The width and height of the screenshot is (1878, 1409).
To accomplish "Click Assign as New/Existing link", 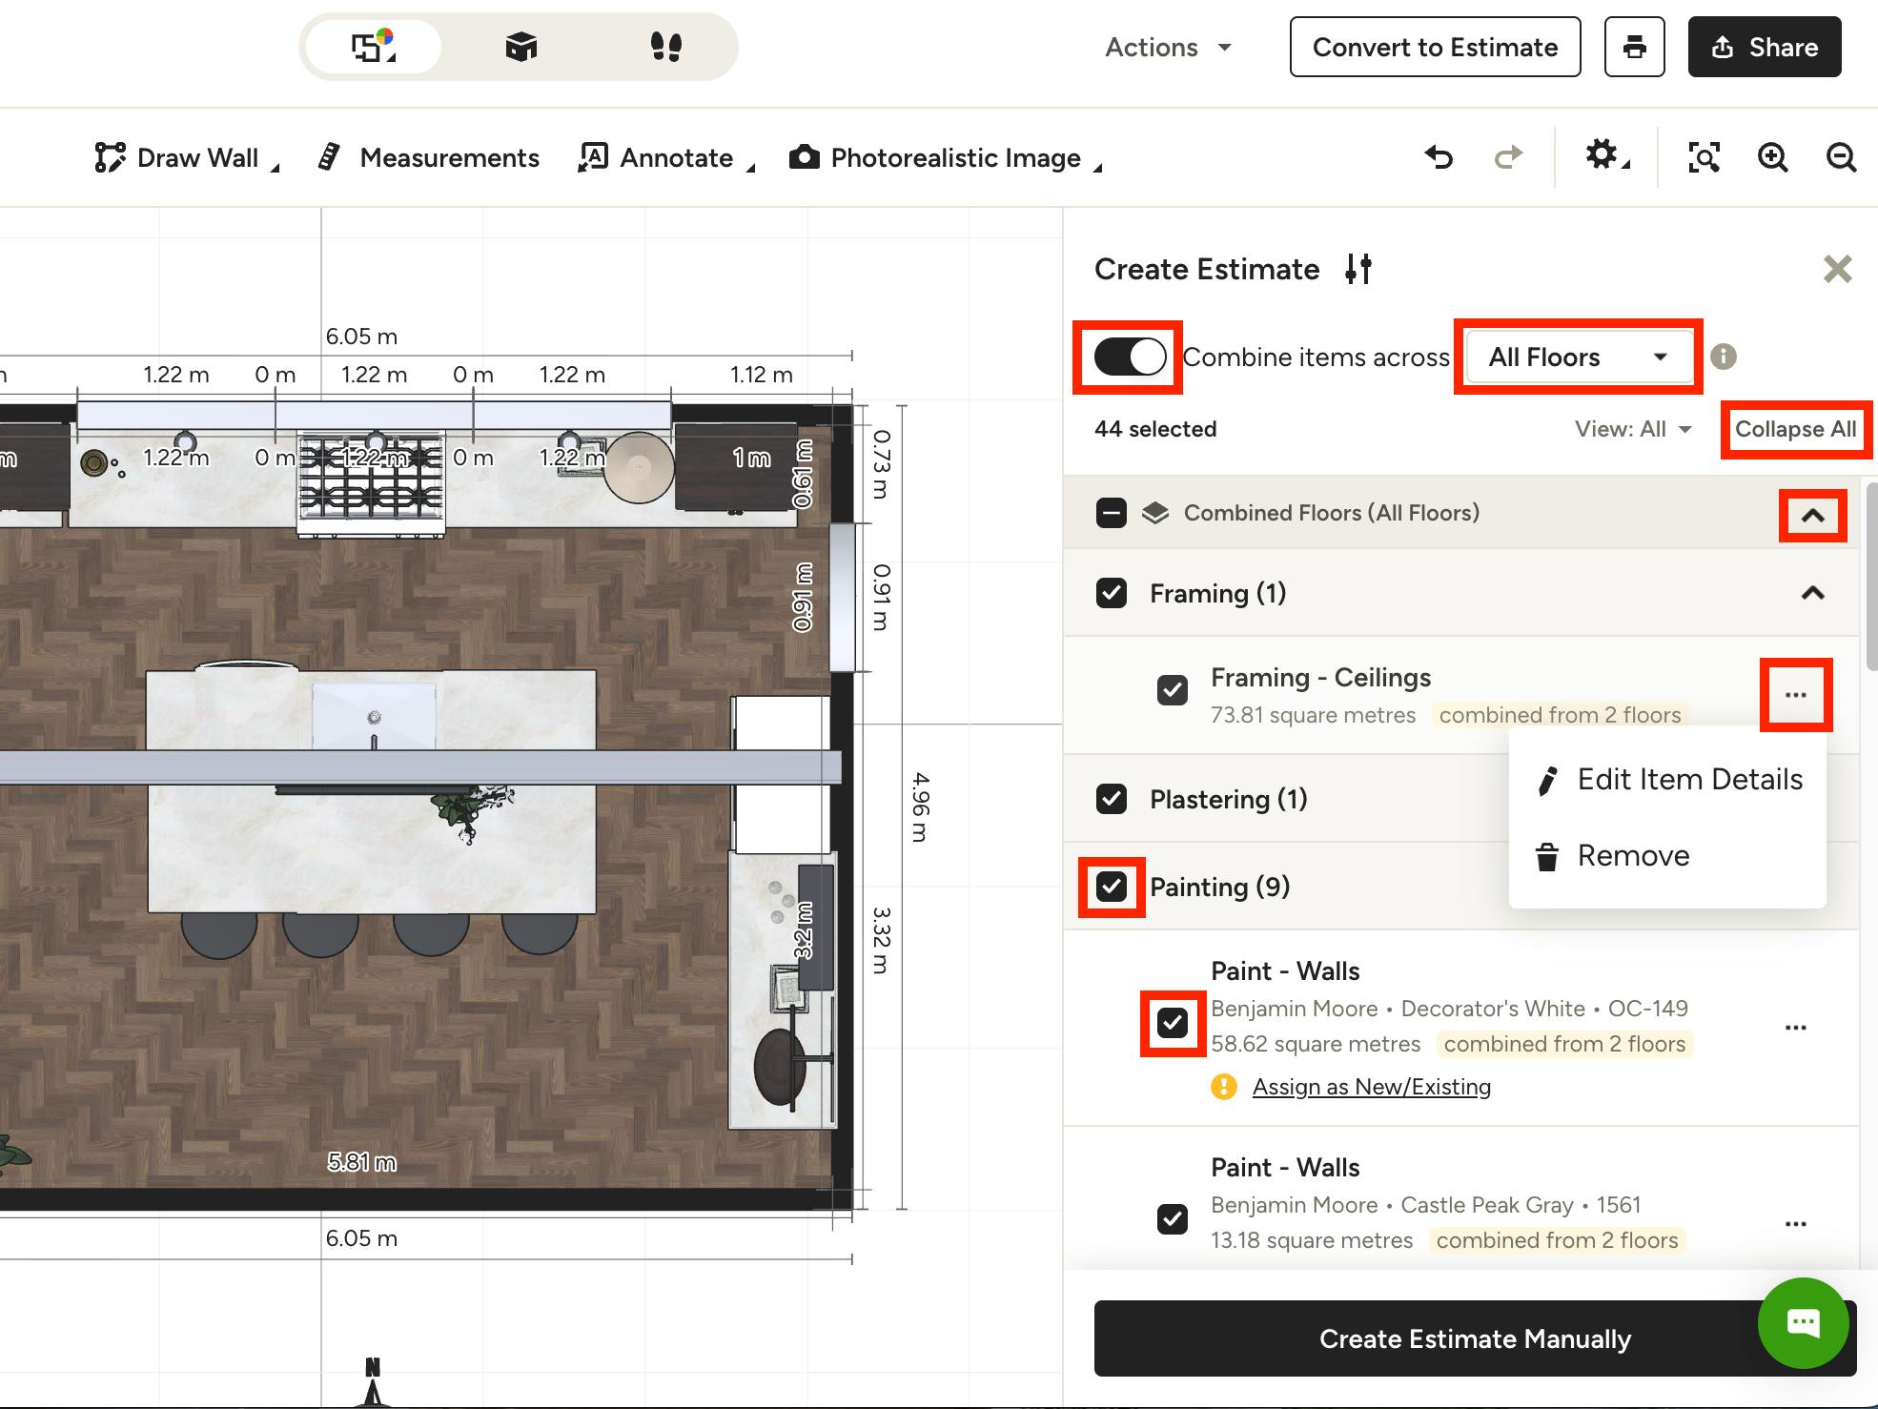I will [1371, 1087].
